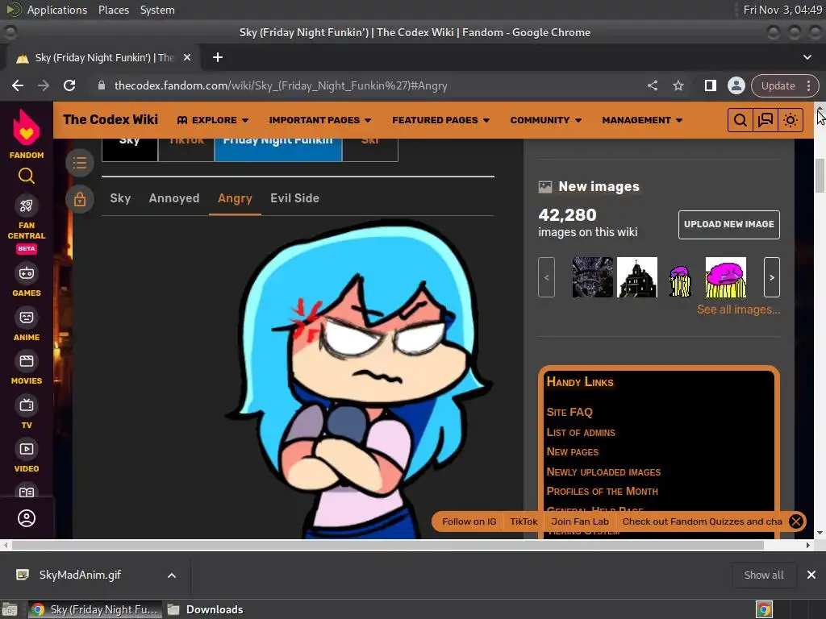Close the Sky wiki tab

coord(187,57)
